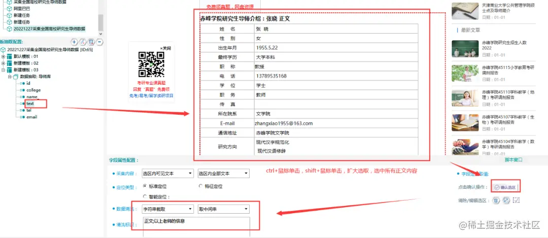Click the task list scrollbar down arrow
548x238 pixels.
point(100,34)
